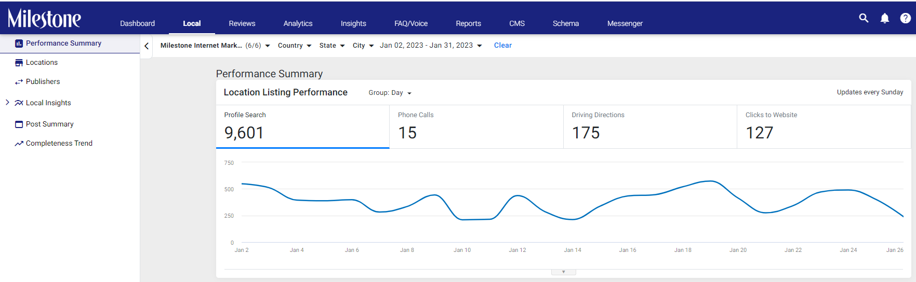Open the help question mark icon
This screenshot has width=916, height=282.
click(906, 18)
